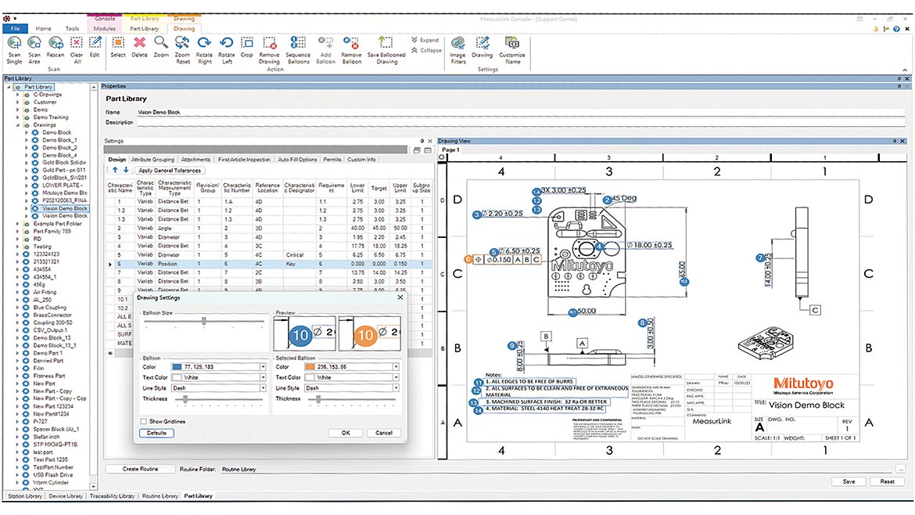This screenshot has height=515, width=915.
Task: Click the blue balloon color swatch
Action: [178, 367]
